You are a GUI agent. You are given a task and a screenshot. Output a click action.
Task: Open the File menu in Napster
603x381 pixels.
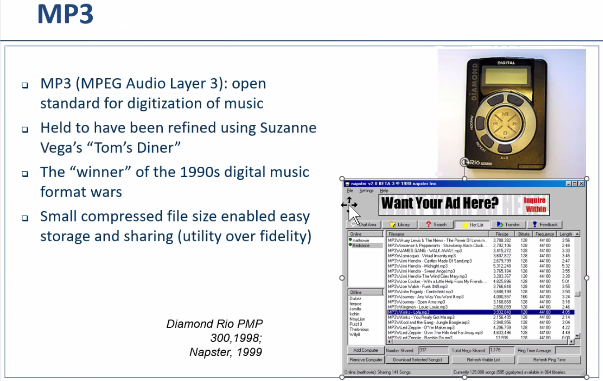tap(350, 191)
